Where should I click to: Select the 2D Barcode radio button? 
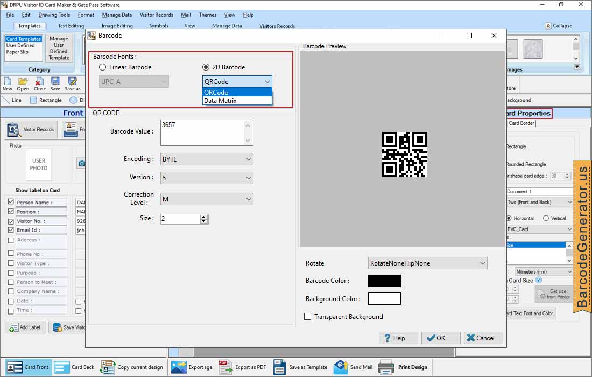click(x=206, y=67)
